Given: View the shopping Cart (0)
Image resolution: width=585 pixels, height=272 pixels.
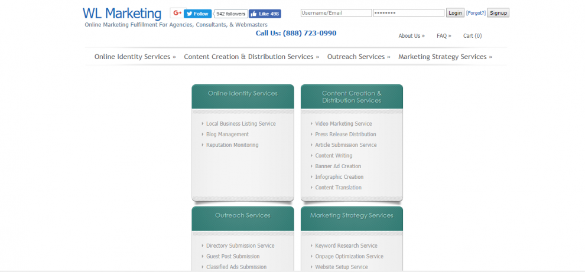Looking at the screenshot, I should click(472, 36).
